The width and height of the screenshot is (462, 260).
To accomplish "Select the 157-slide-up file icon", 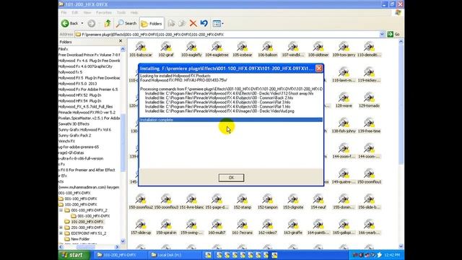I will click(x=141, y=227).
